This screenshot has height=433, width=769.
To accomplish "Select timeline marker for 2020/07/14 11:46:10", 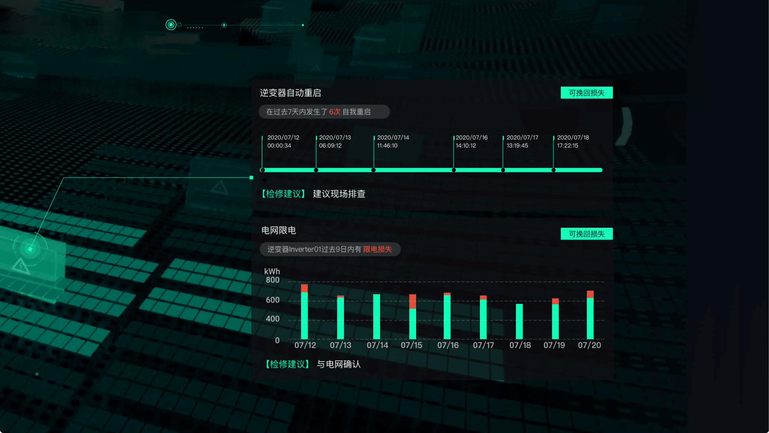I will tap(374, 170).
